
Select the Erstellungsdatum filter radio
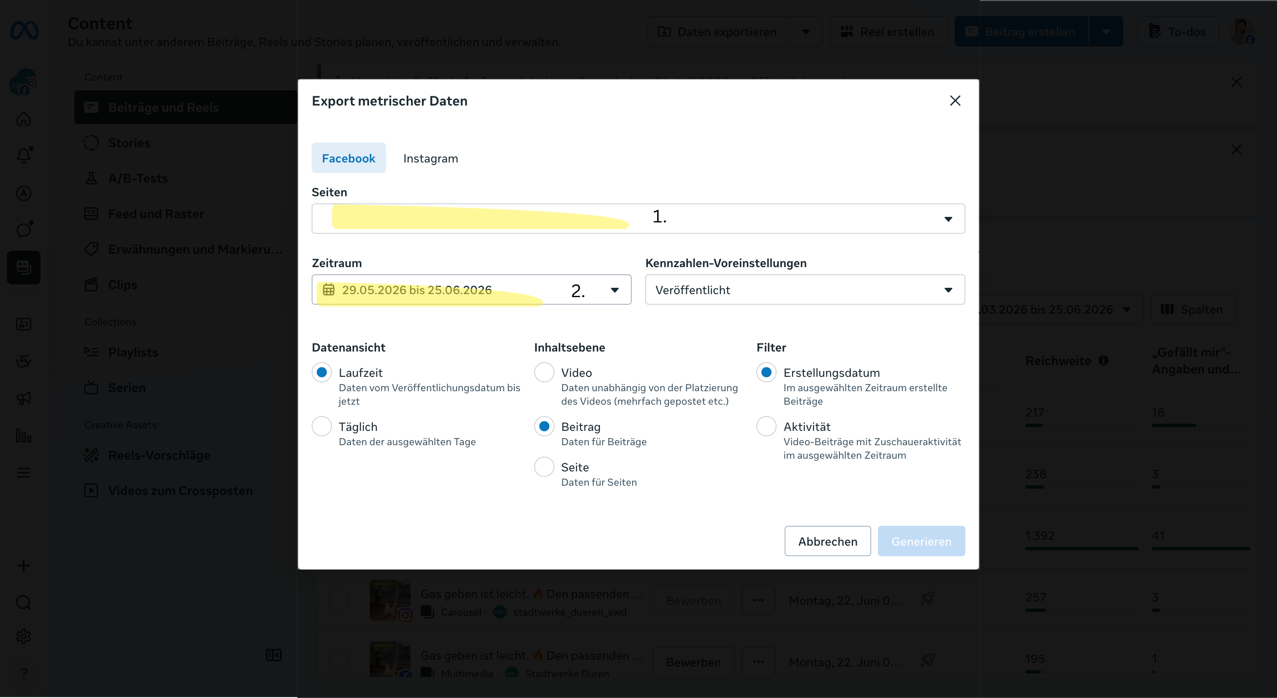(x=766, y=372)
